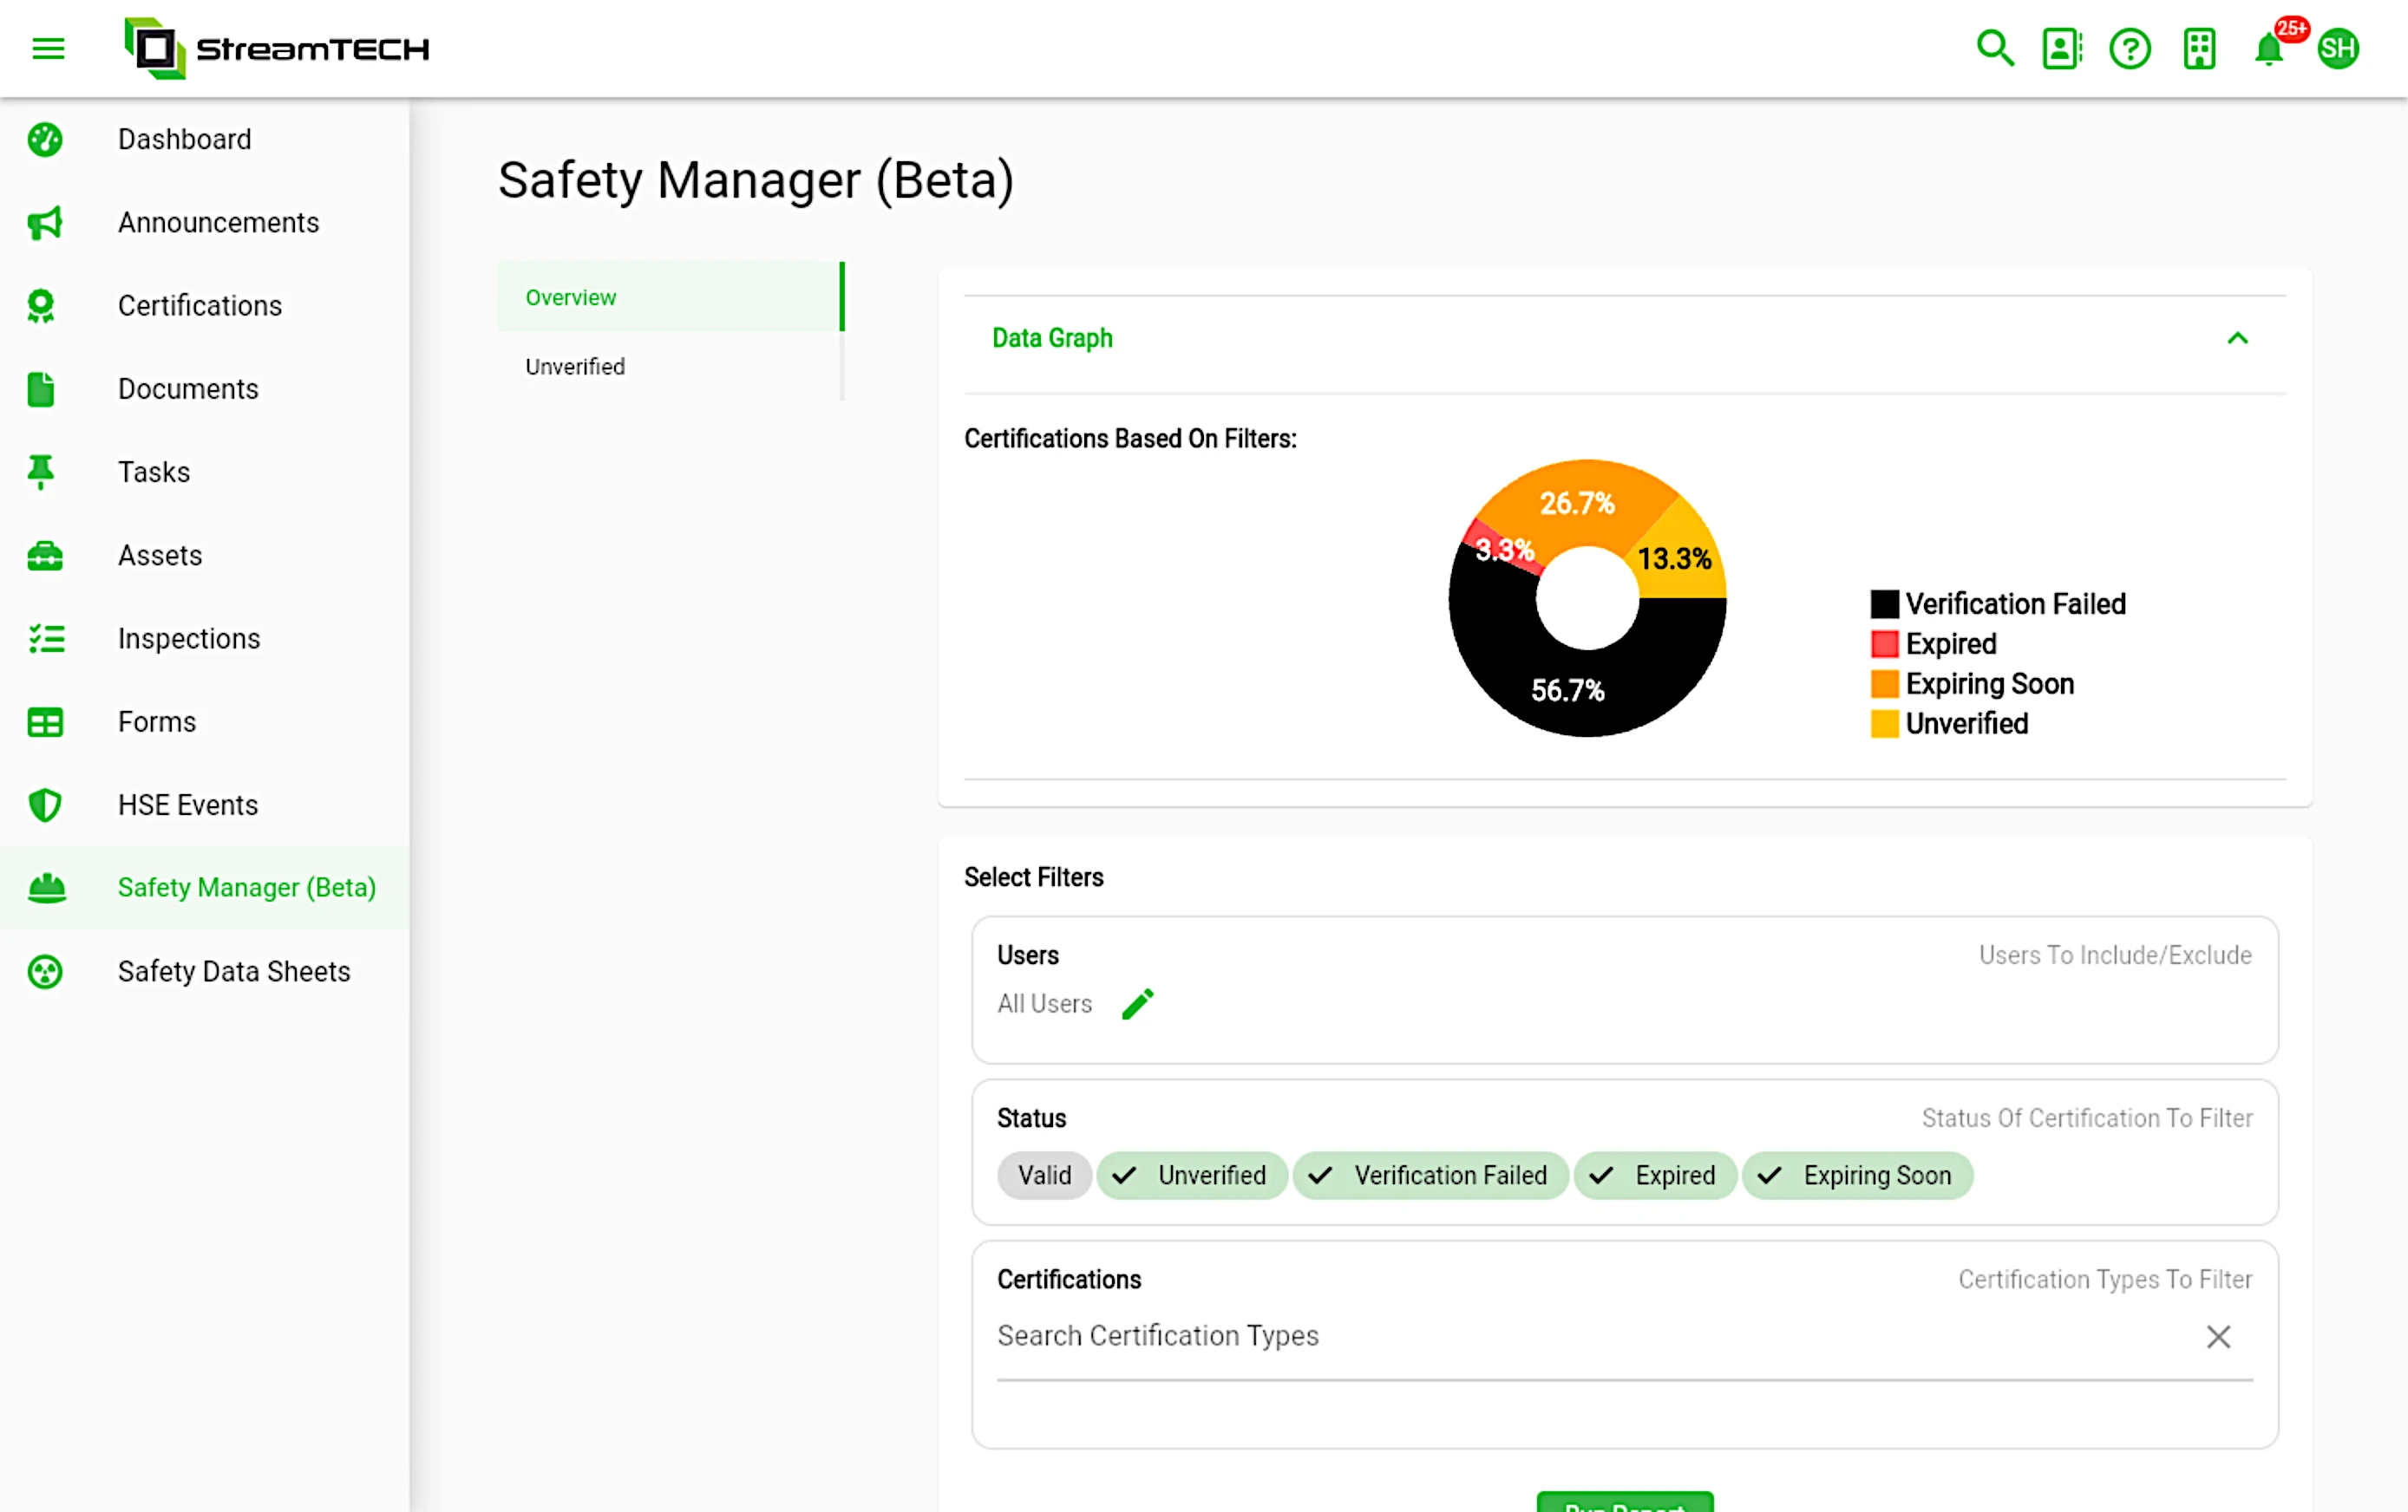Toggle the Unverified status chip
Image resolution: width=2408 pixels, height=1512 pixels.
[1192, 1176]
